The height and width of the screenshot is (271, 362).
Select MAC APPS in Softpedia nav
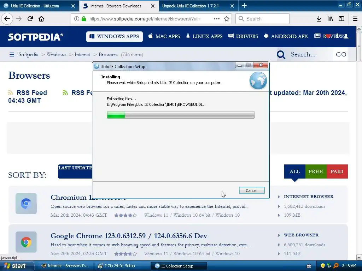(164, 36)
